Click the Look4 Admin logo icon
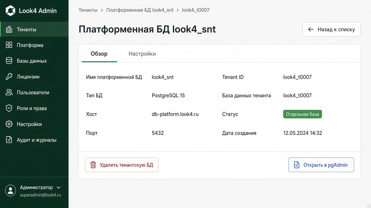 10,11
